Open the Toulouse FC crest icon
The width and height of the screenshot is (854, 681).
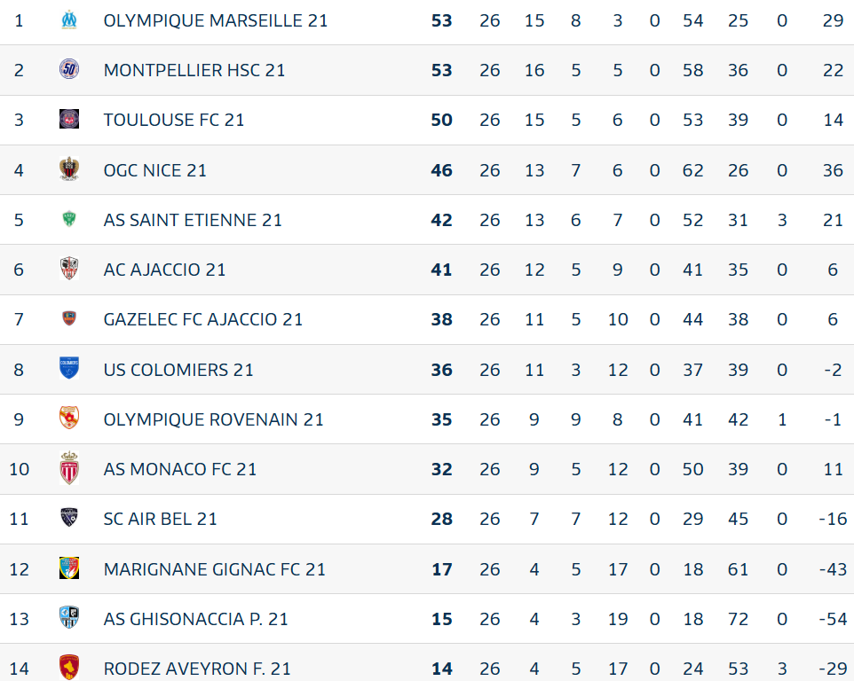[x=69, y=119]
